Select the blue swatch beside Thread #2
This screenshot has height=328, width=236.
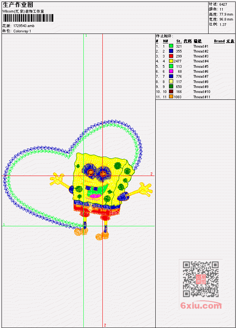coord(171,51)
